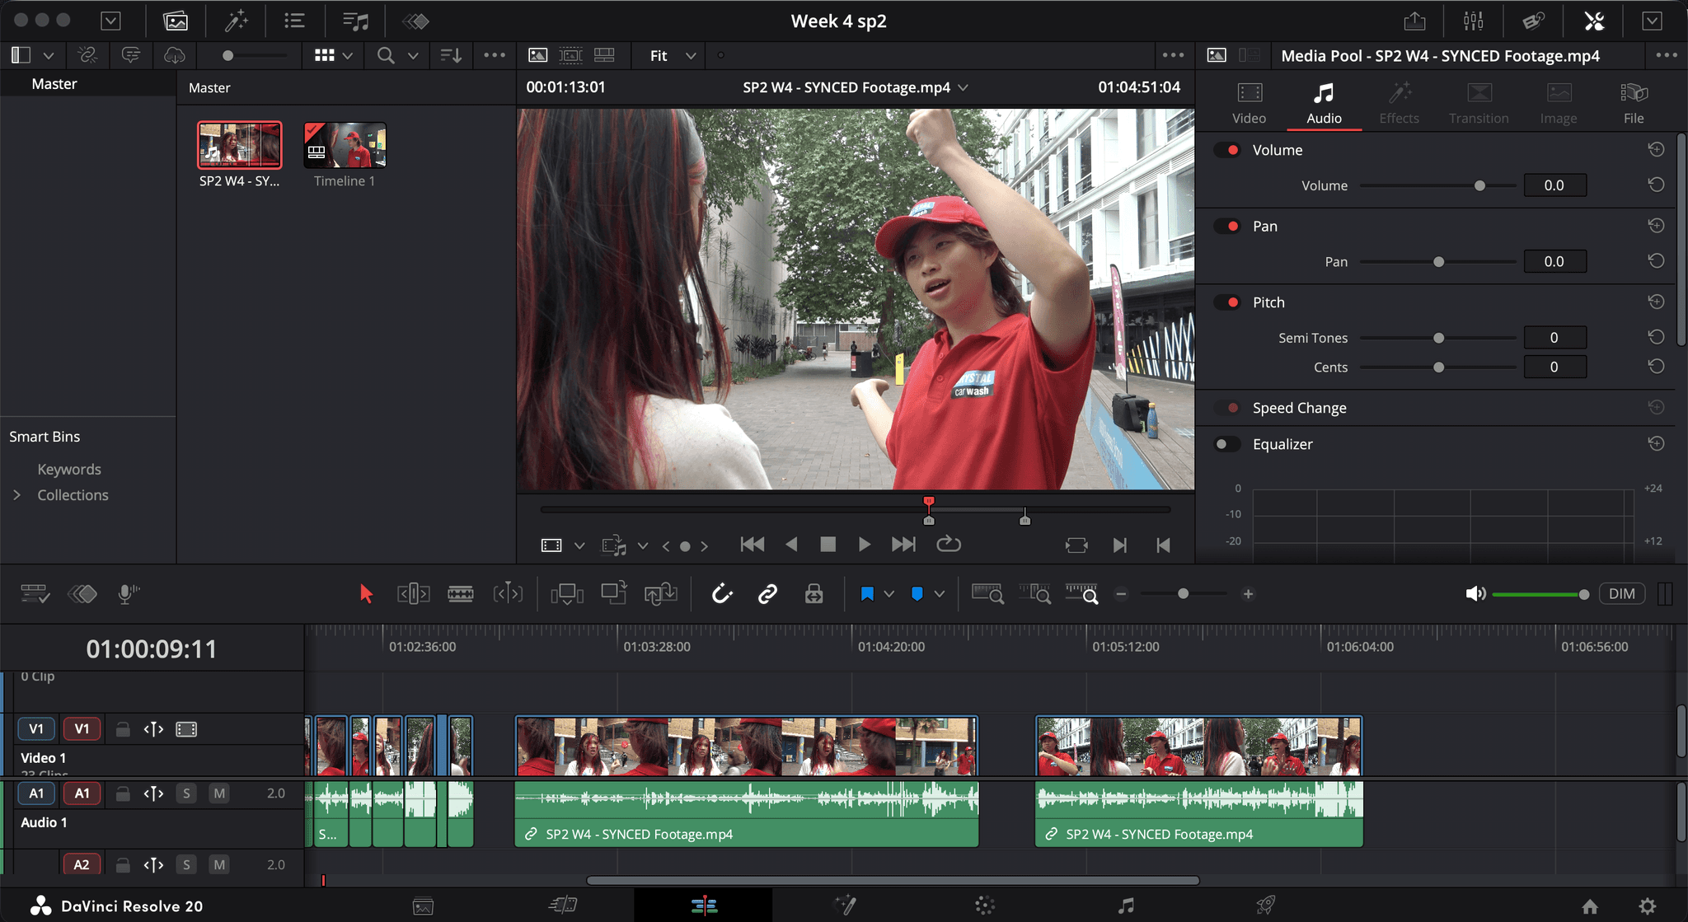Open the Fairlight page music icon
Viewport: 1688px width, 922px height.
1126,906
